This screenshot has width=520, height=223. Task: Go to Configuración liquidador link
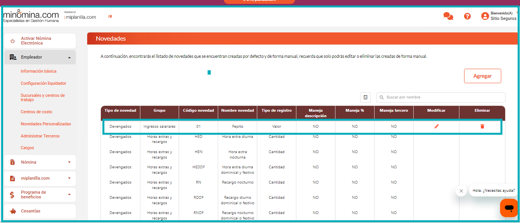pos(43,83)
